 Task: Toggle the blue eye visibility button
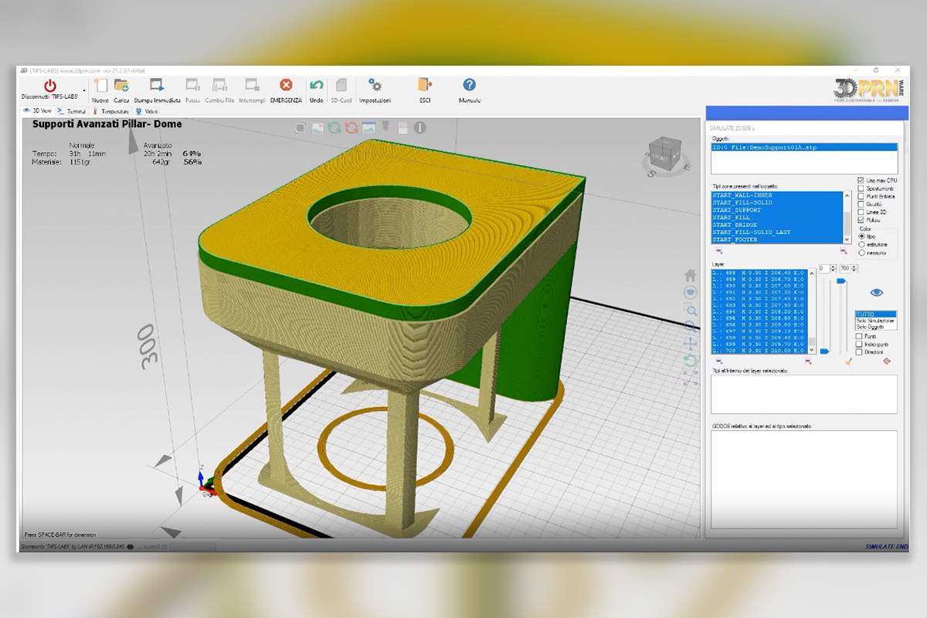tap(876, 293)
